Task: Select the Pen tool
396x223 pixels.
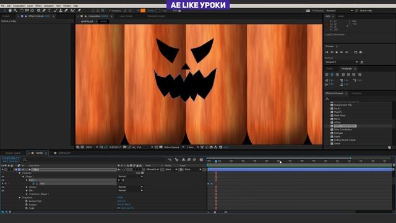Action: 44,11
